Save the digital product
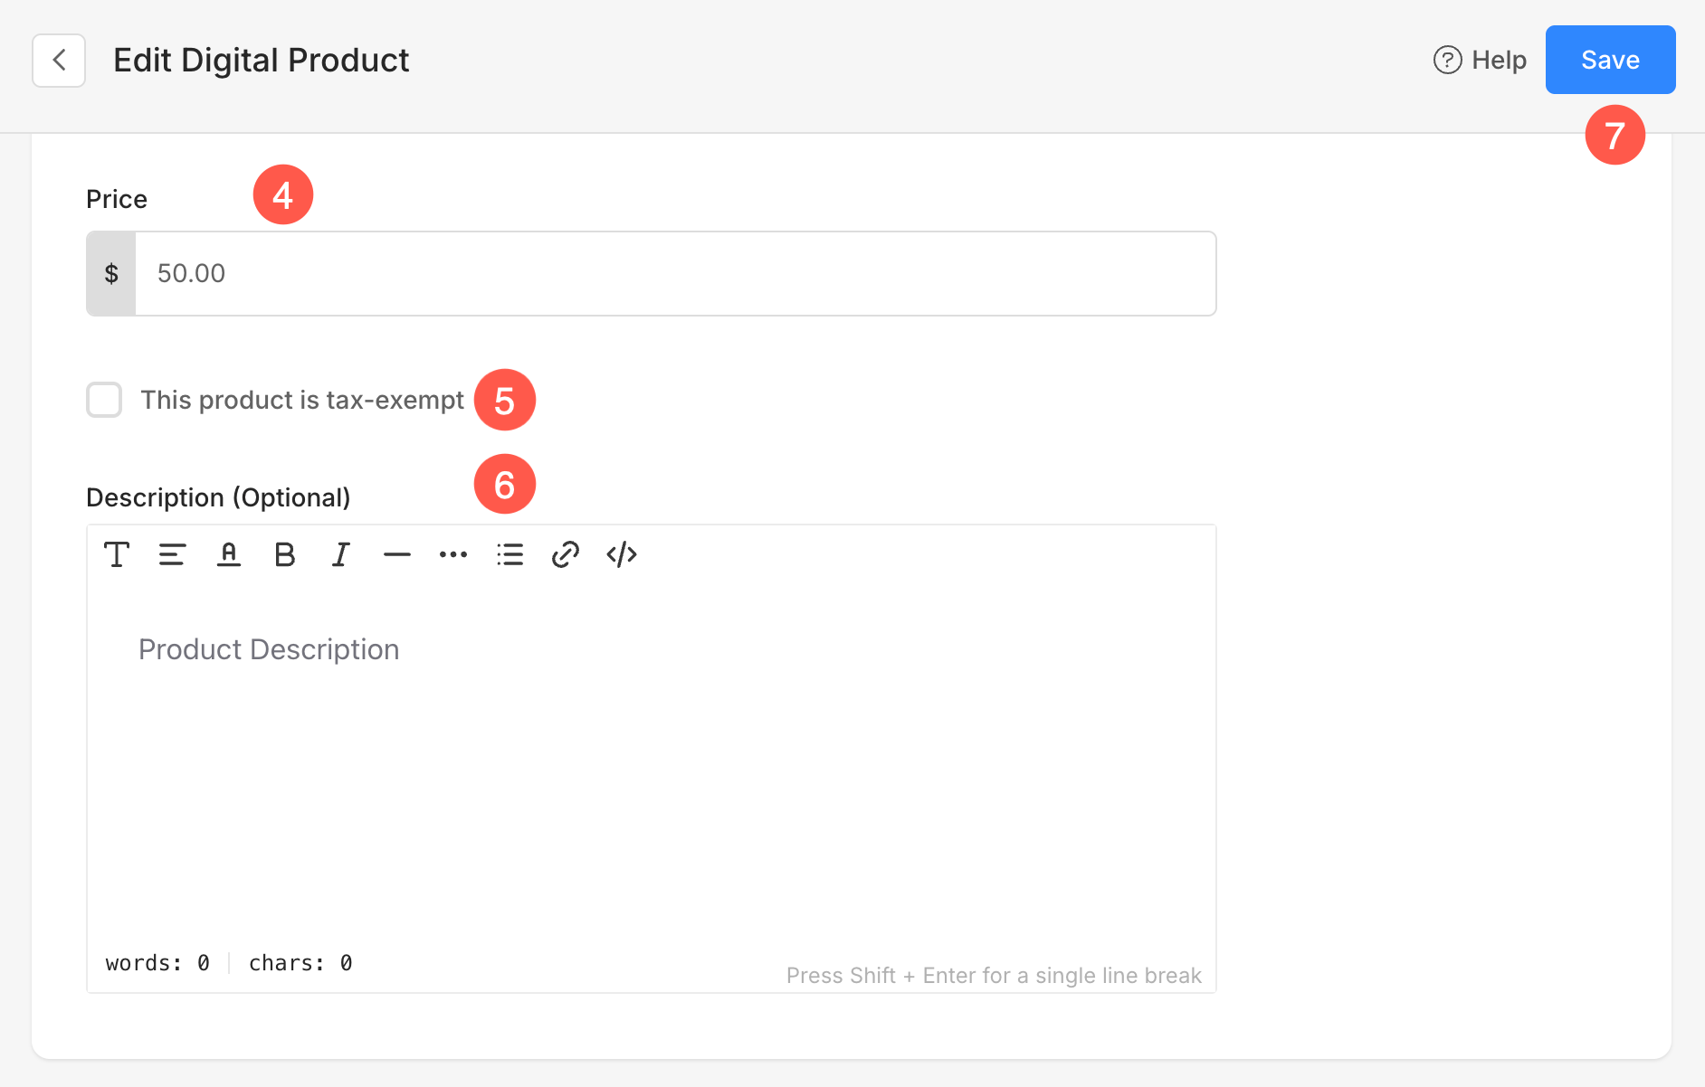 point(1611,60)
